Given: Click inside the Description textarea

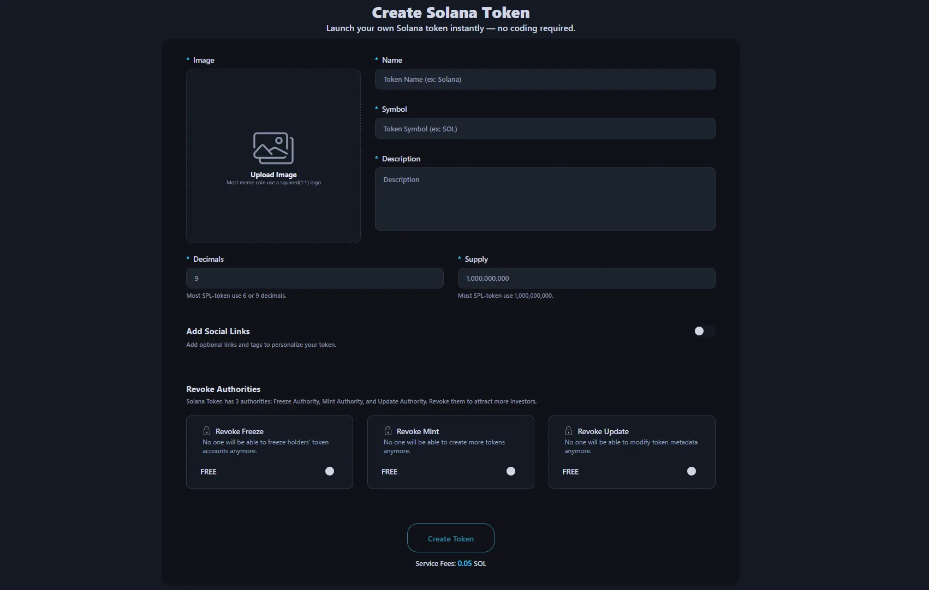Looking at the screenshot, I should coord(544,199).
